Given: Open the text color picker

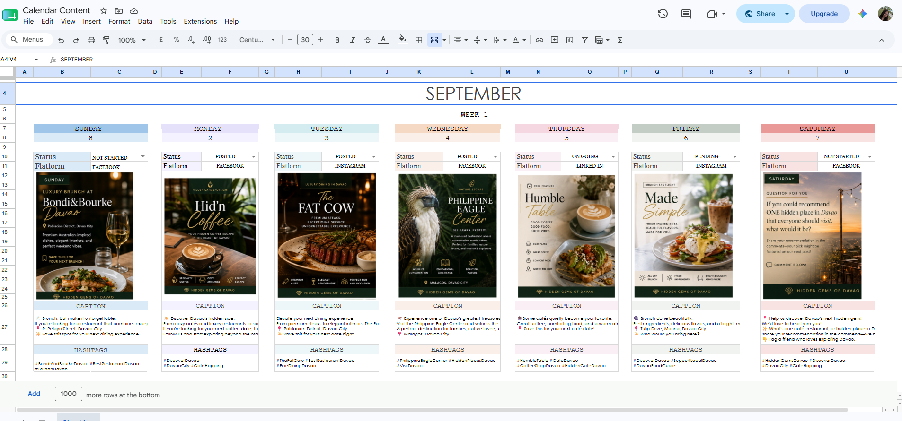Looking at the screenshot, I should (383, 40).
